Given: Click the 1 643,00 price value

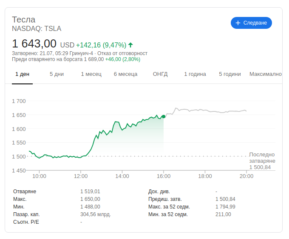Looking at the screenshot, I should 34,44.
